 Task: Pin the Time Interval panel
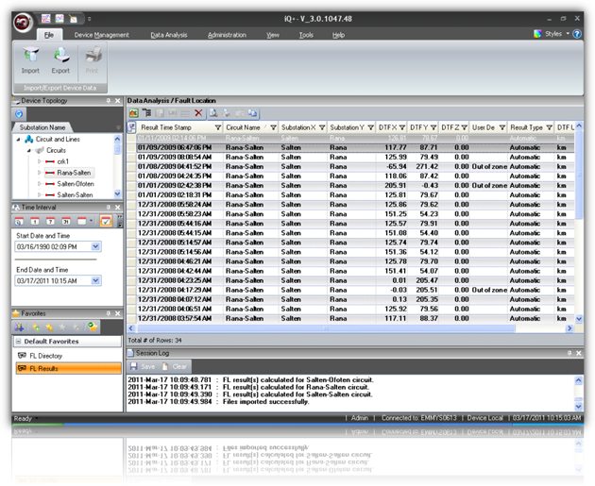tap(109, 207)
